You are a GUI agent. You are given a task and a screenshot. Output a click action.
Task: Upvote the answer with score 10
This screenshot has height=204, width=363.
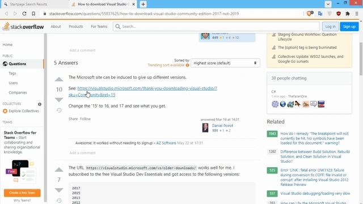[x=59, y=79]
